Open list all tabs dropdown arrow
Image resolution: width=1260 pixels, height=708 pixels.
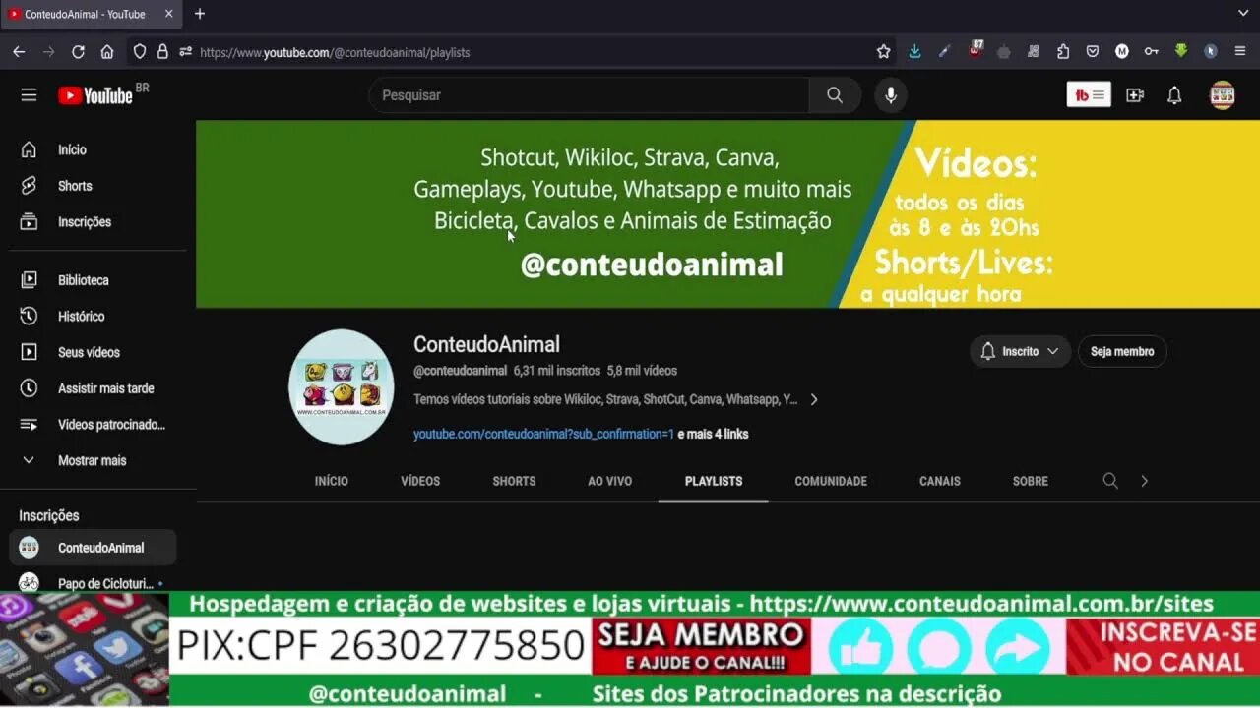click(x=1243, y=14)
